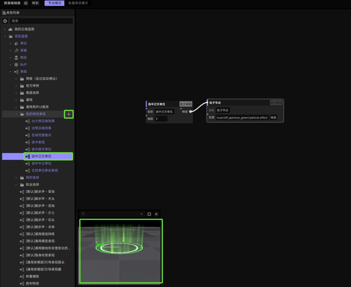The height and width of the screenshot is (287, 351).
Task: Click the help circle icon beside 数据编辑器
Action: 26,3
